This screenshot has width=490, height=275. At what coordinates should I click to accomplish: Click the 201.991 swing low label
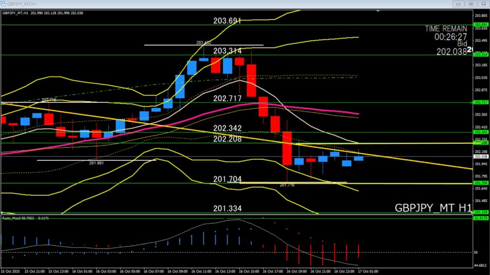[97, 163]
